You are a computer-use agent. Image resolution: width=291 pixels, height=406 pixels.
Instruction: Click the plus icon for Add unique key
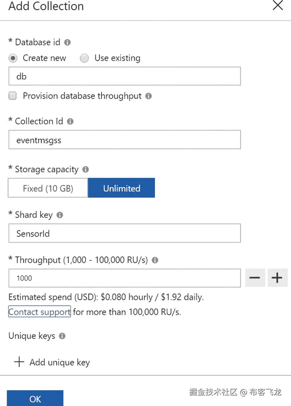click(x=19, y=362)
